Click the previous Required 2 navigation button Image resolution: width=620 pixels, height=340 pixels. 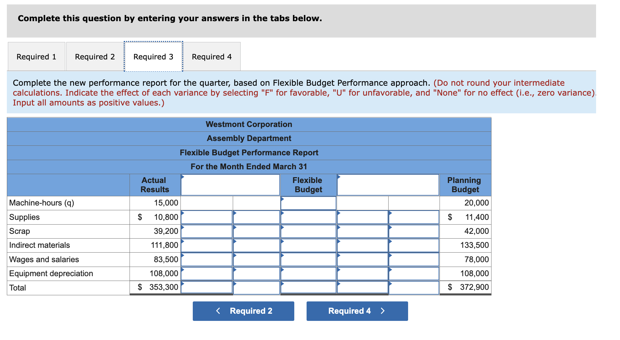(243, 311)
